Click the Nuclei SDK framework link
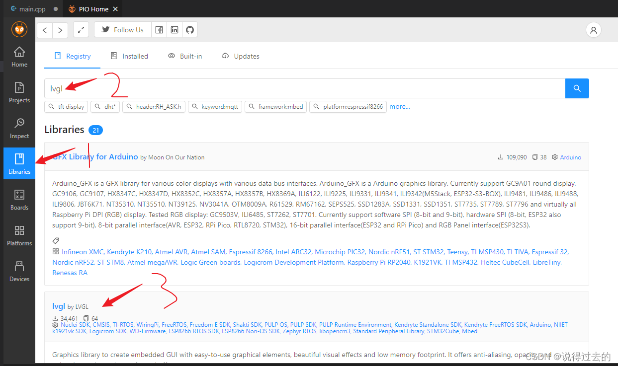 [75, 324]
